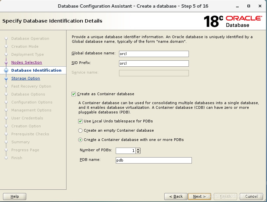Open the Help button
267x202 pixels.
[x=15, y=196]
